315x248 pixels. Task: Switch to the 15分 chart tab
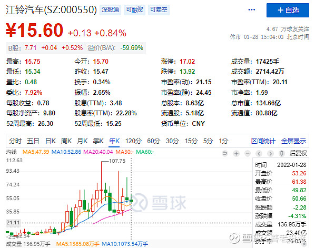point(191,141)
